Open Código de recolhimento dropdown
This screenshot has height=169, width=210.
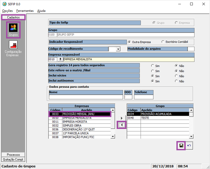coord(118,49)
